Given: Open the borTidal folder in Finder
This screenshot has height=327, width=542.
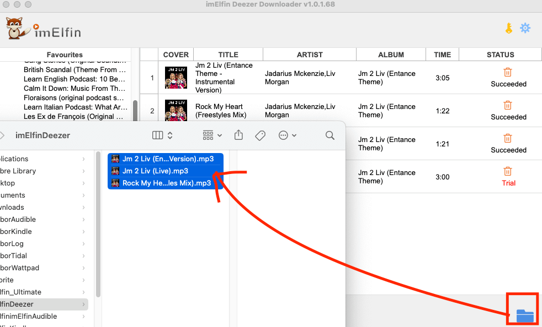Looking at the screenshot, I should 13,255.
